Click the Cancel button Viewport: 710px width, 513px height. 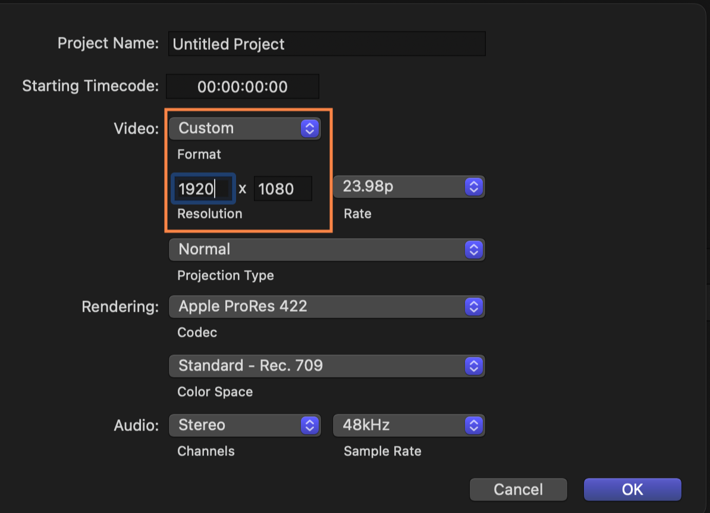pos(518,489)
